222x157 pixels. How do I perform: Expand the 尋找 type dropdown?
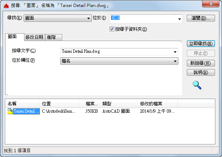click(58, 18)
